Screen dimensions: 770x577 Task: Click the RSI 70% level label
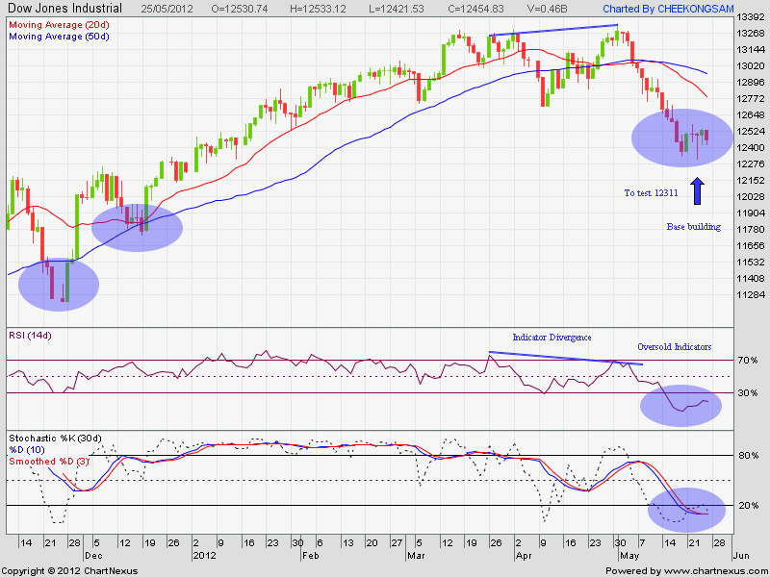[748, 361]
